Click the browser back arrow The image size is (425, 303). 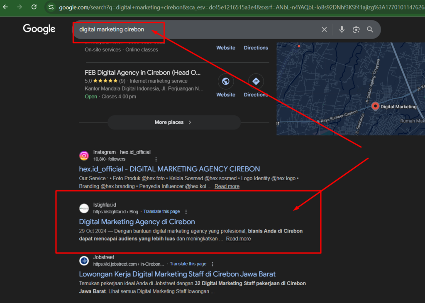(5, 7)
